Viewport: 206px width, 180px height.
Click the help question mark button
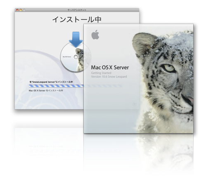[134, 104]
